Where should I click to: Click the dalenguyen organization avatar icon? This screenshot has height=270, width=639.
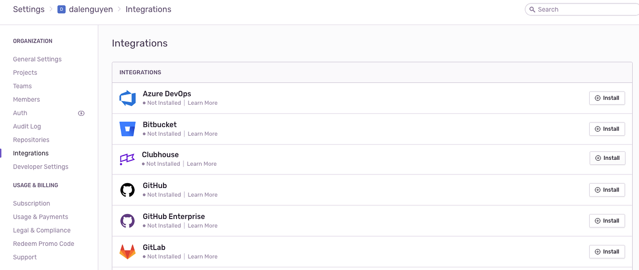point(62,10)
